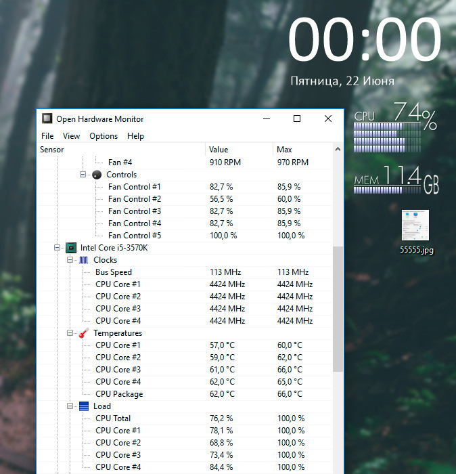Click the vertical scrollbar thumb

coord(338,309)
